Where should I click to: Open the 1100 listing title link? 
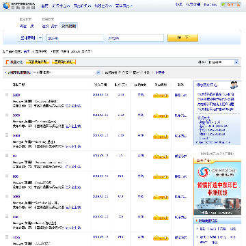pos(16,237)
